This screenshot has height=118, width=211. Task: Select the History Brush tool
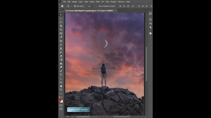61,52
